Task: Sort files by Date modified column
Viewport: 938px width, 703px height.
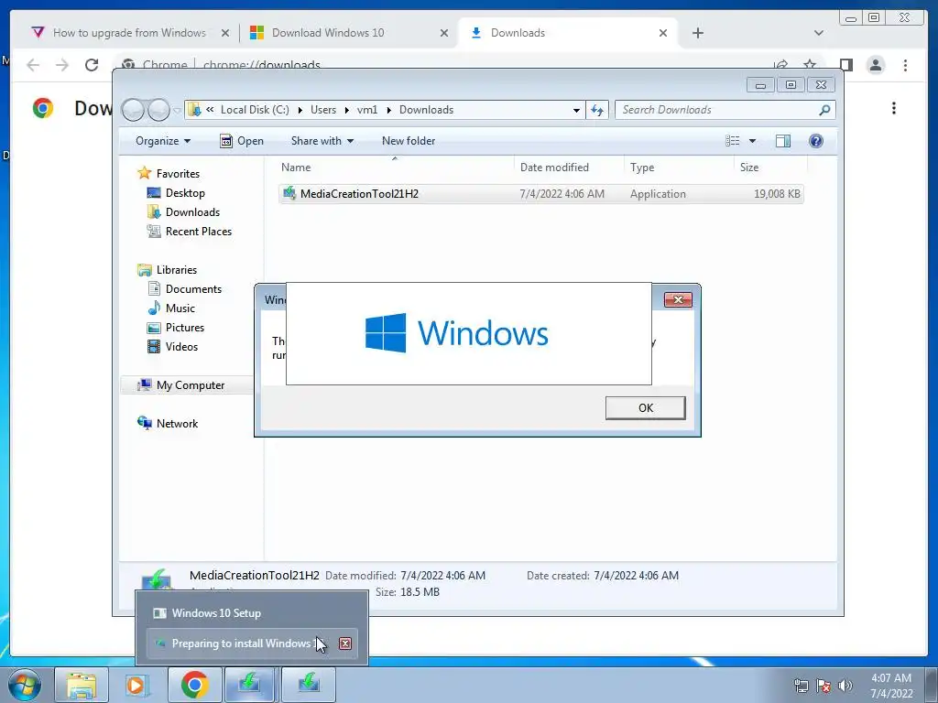Action: pyautogui.click(x=569, y=168)
